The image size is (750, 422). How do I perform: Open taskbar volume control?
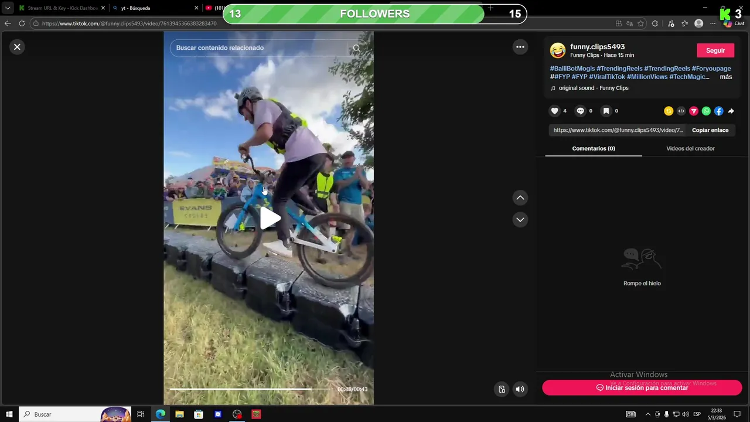point(685,414)
